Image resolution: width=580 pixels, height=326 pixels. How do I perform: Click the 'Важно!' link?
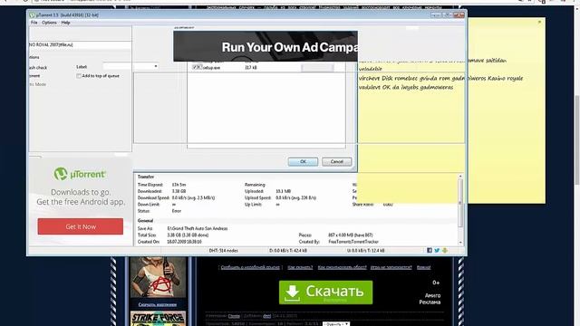[x=423, y=267]
